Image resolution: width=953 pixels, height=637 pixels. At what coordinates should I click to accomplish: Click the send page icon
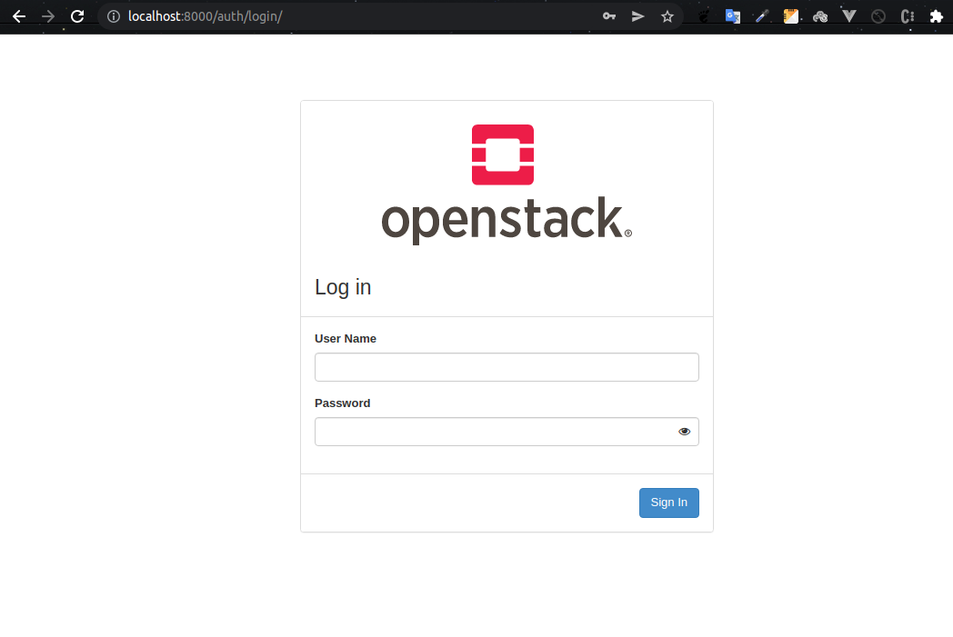(638, 16)
